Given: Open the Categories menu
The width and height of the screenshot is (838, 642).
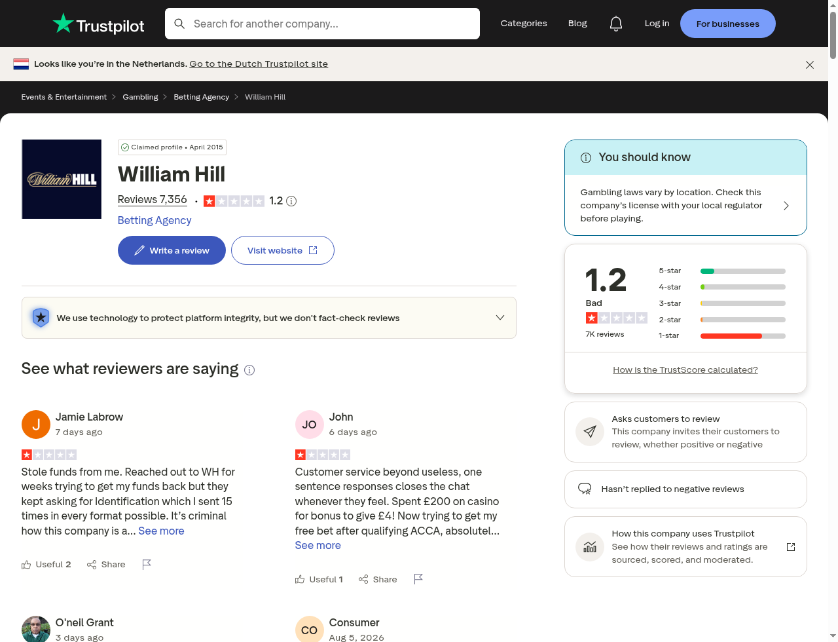Looking at the screenshot, I should click(524, 24).
